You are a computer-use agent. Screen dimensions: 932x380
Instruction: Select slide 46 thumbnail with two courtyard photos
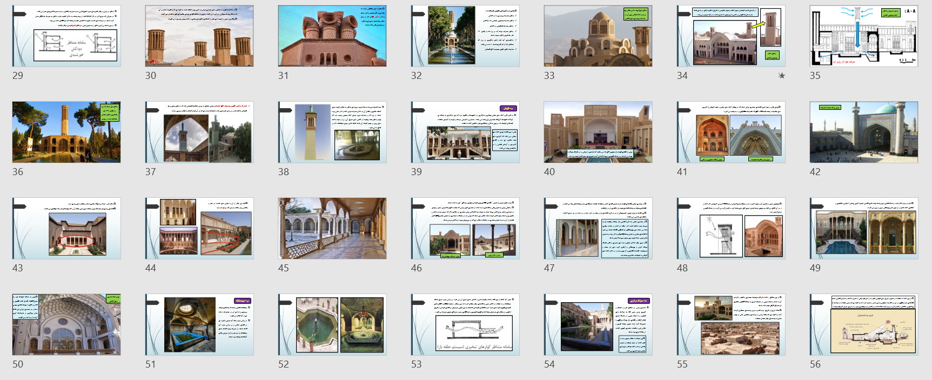tap(465, 229)
